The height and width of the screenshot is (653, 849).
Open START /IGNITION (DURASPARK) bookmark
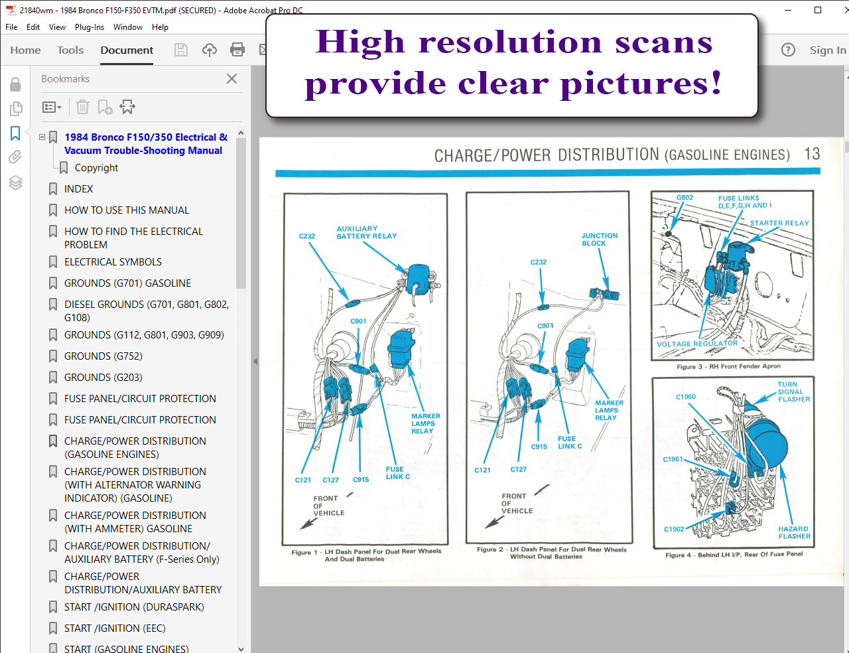134,607
